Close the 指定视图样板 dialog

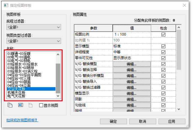185,5
